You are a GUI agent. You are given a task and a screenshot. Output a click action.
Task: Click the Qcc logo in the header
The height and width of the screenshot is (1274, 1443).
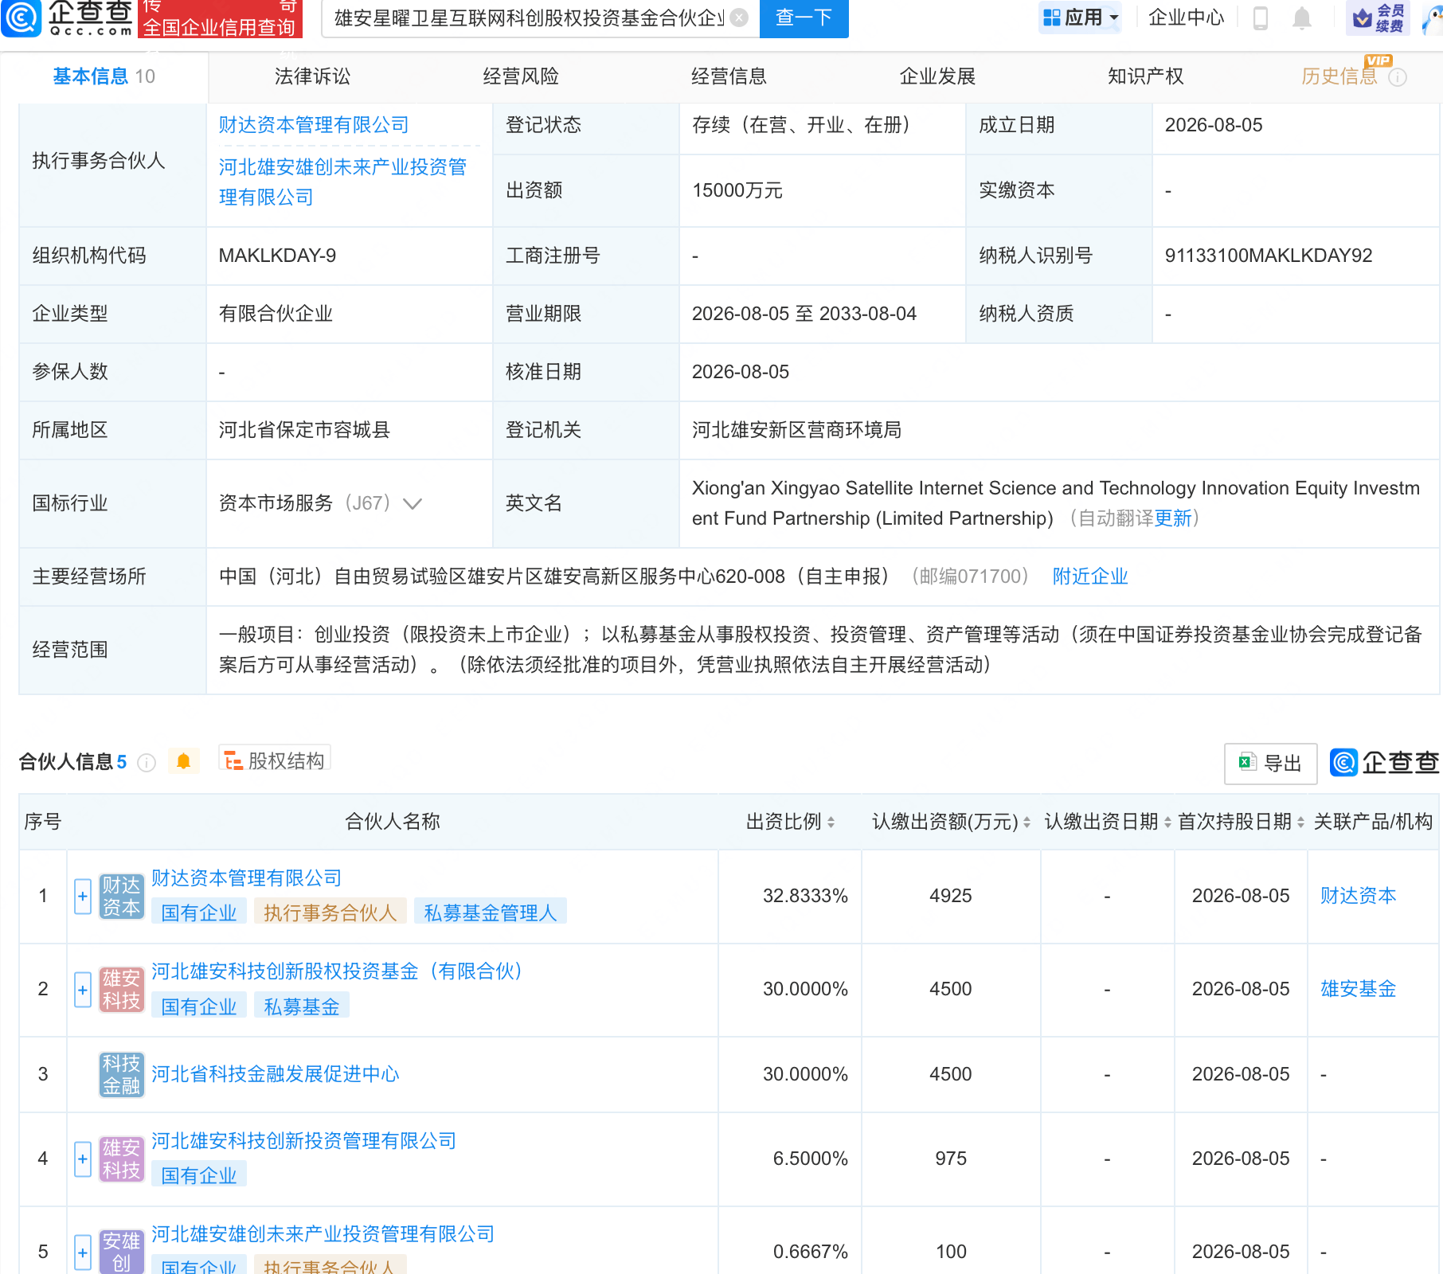(67, 18)
